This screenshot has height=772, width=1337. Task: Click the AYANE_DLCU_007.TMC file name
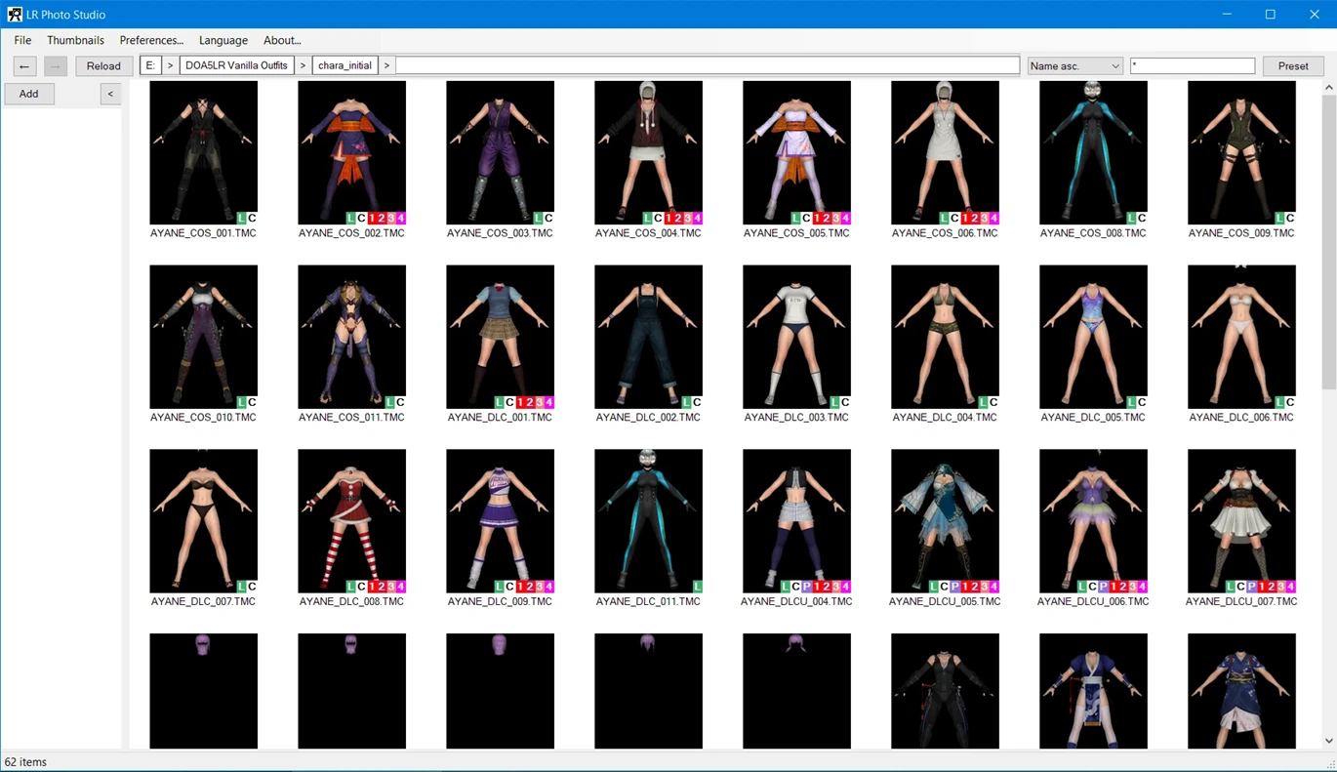coord(1241,601)
